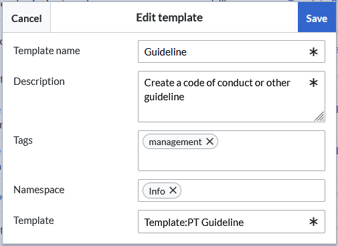The image size is (338, 246).
Task: Remove the management tag via its X icon
Action: (209, 141)
